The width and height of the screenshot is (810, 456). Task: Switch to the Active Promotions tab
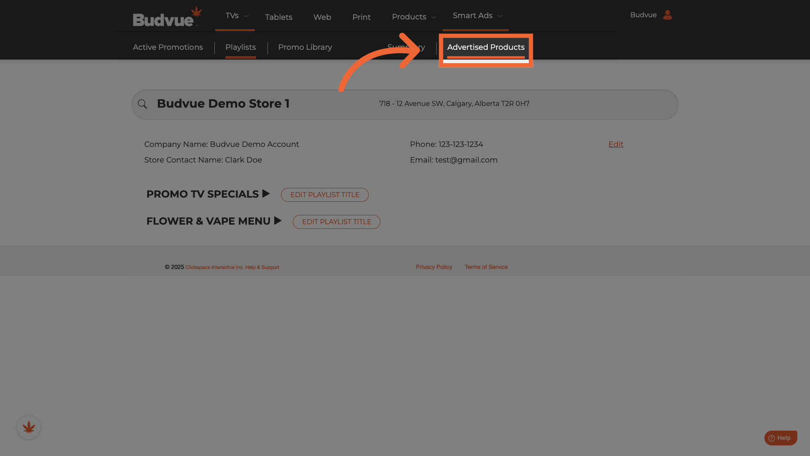168,47
